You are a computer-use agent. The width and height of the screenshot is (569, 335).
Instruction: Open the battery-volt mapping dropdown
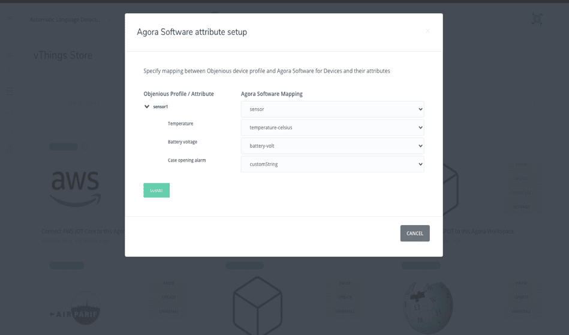point(332,146)
